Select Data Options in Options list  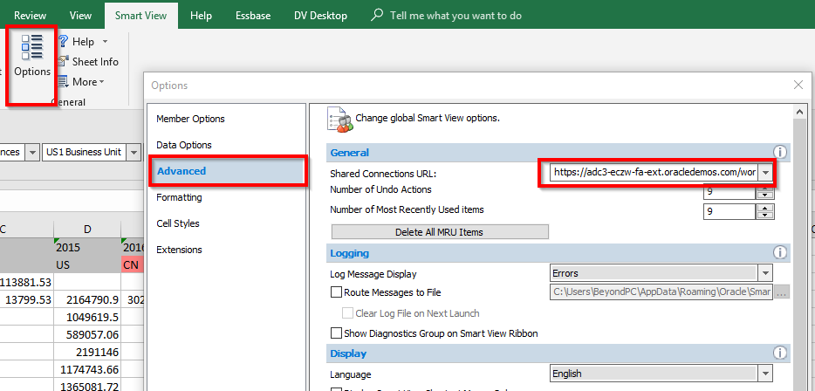184,145
